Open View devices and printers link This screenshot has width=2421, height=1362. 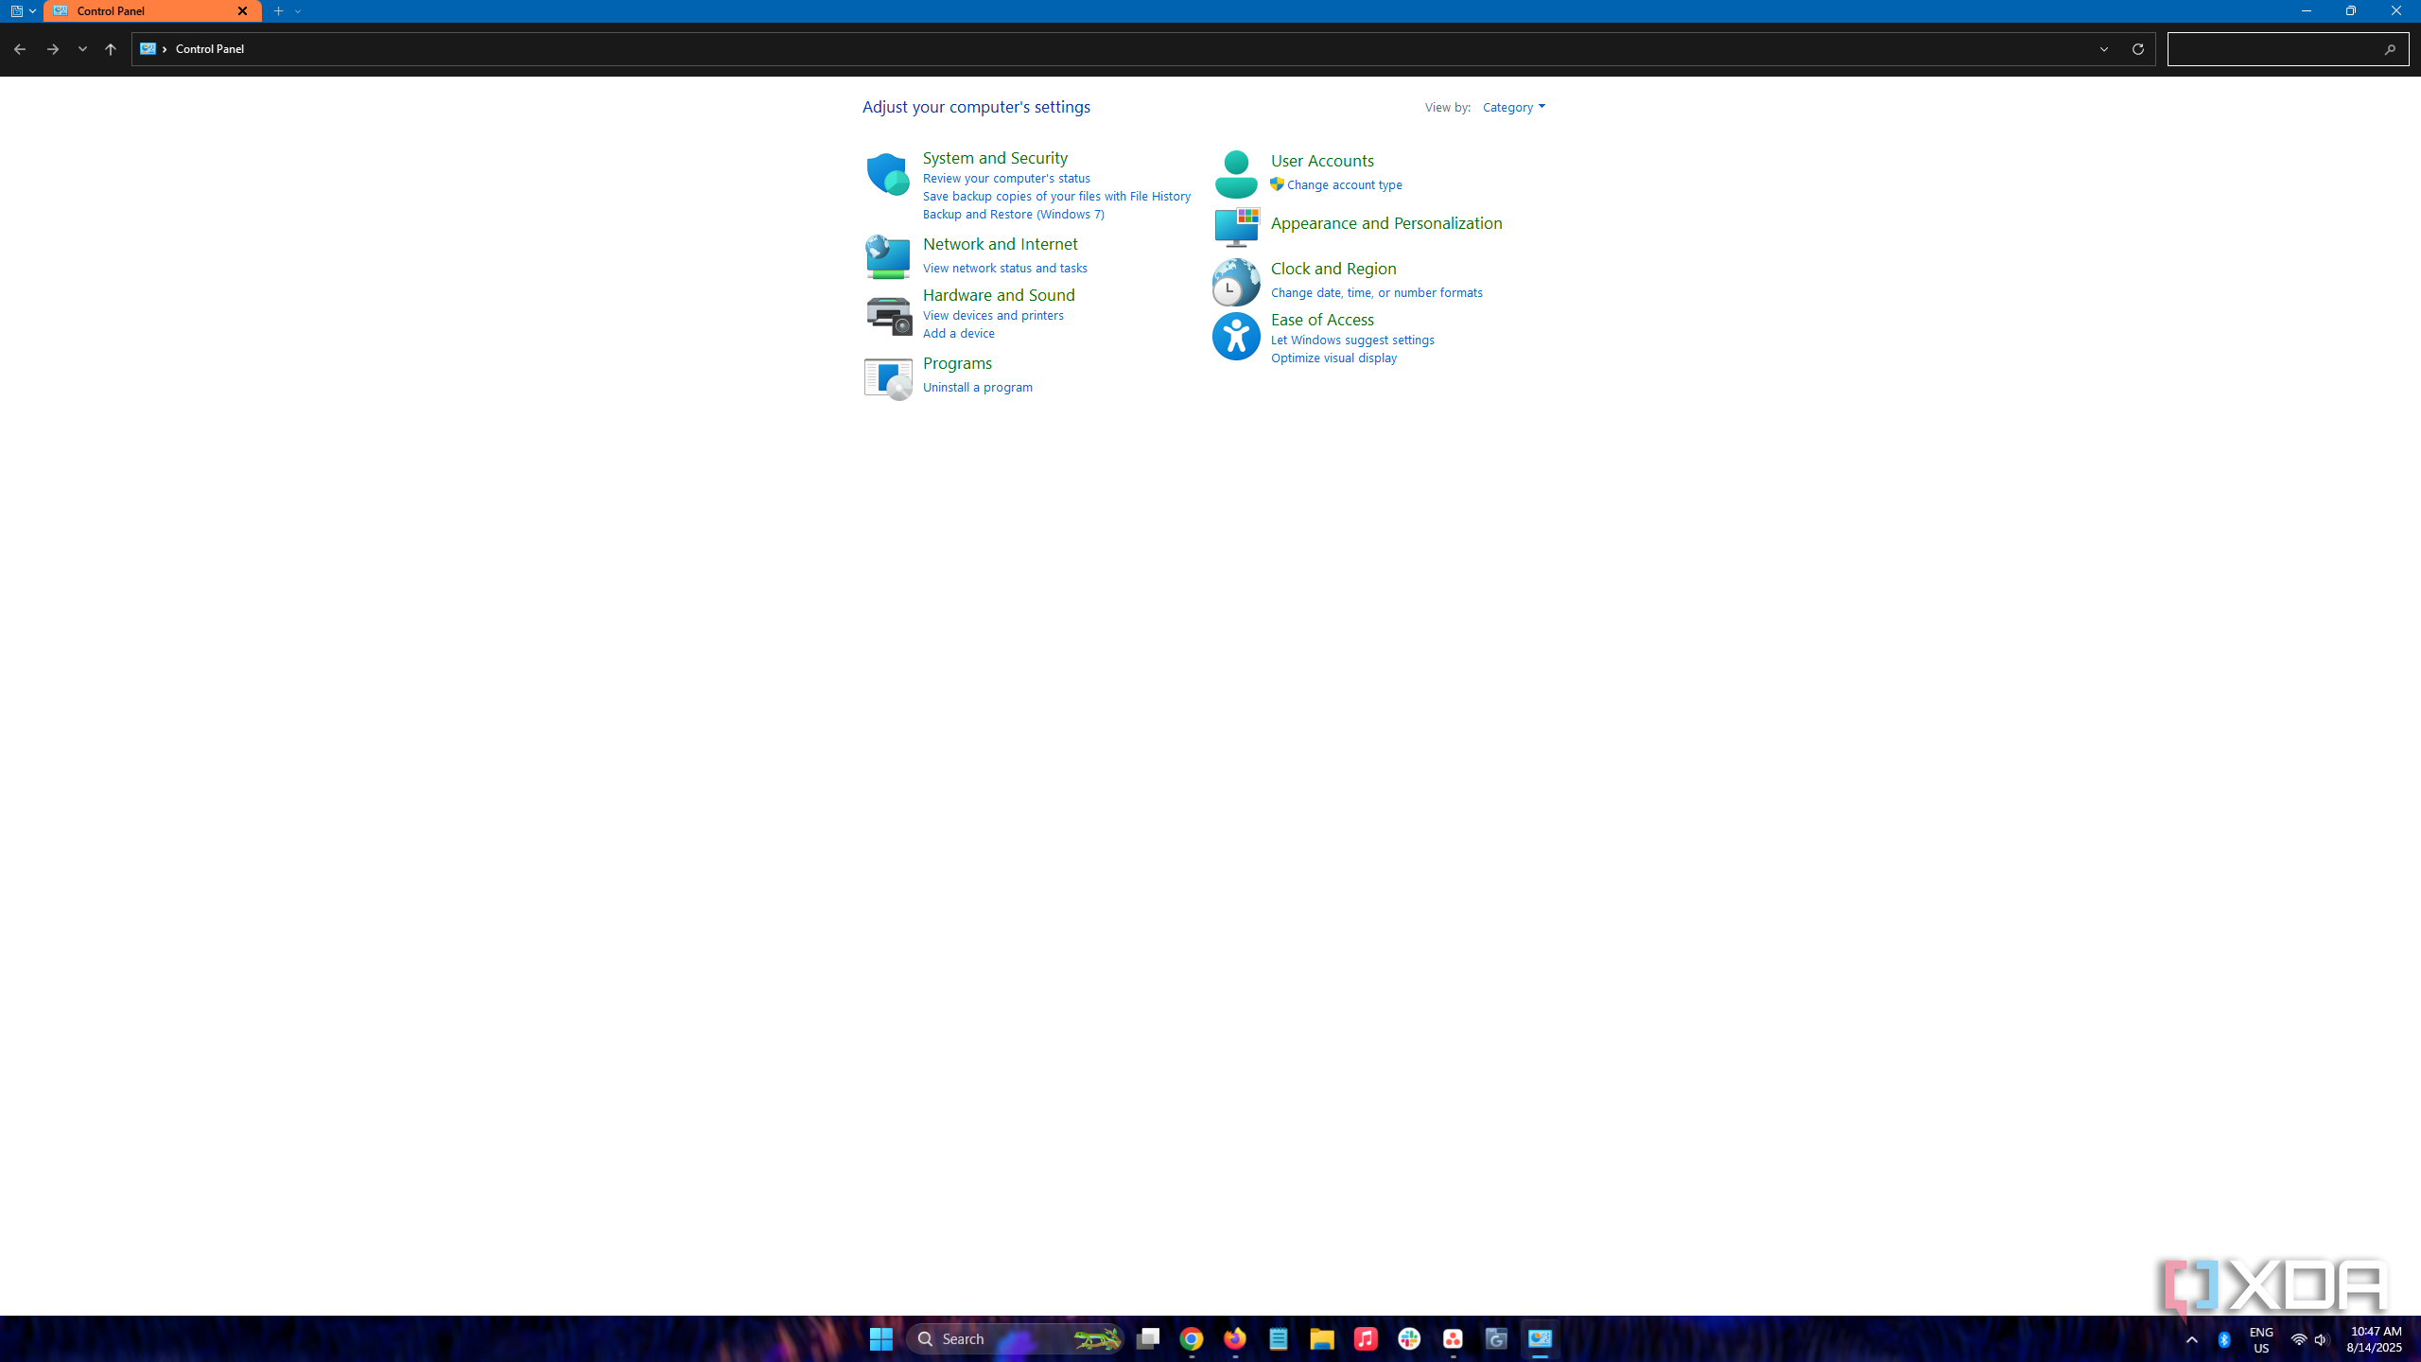coord(993,315)
